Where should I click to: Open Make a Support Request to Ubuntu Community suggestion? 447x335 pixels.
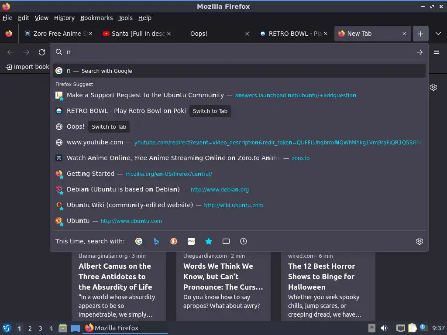[x=239, y=95]
